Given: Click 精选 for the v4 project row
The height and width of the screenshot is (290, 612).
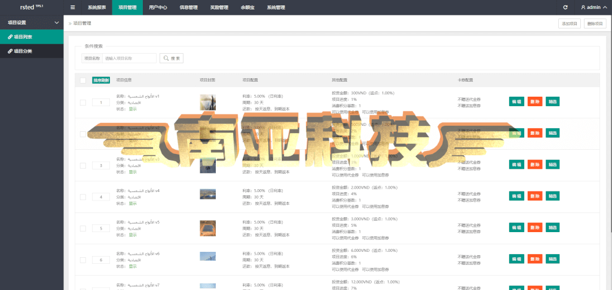Looking at the screenshot, I should [553, 196].
